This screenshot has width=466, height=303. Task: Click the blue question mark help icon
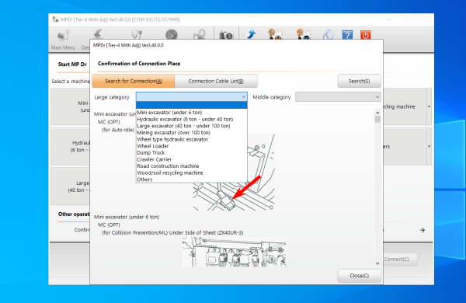click(347, 35)
